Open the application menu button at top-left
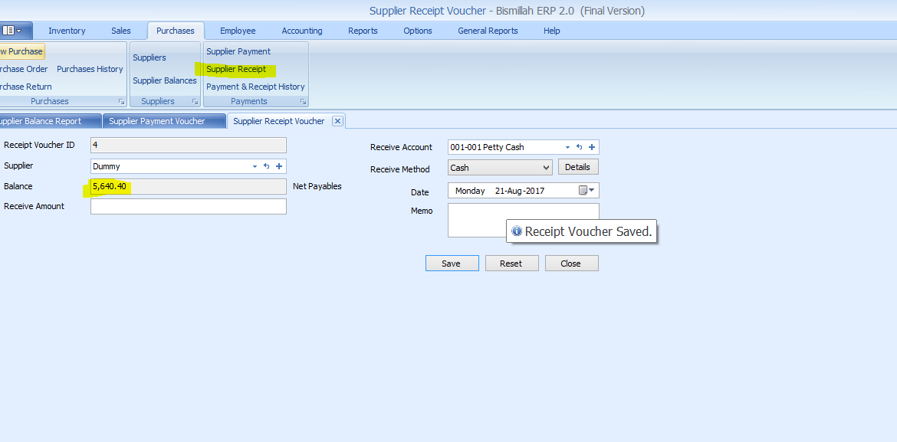The height and width of the screenshot is (442, 897). tap(15, 31)
